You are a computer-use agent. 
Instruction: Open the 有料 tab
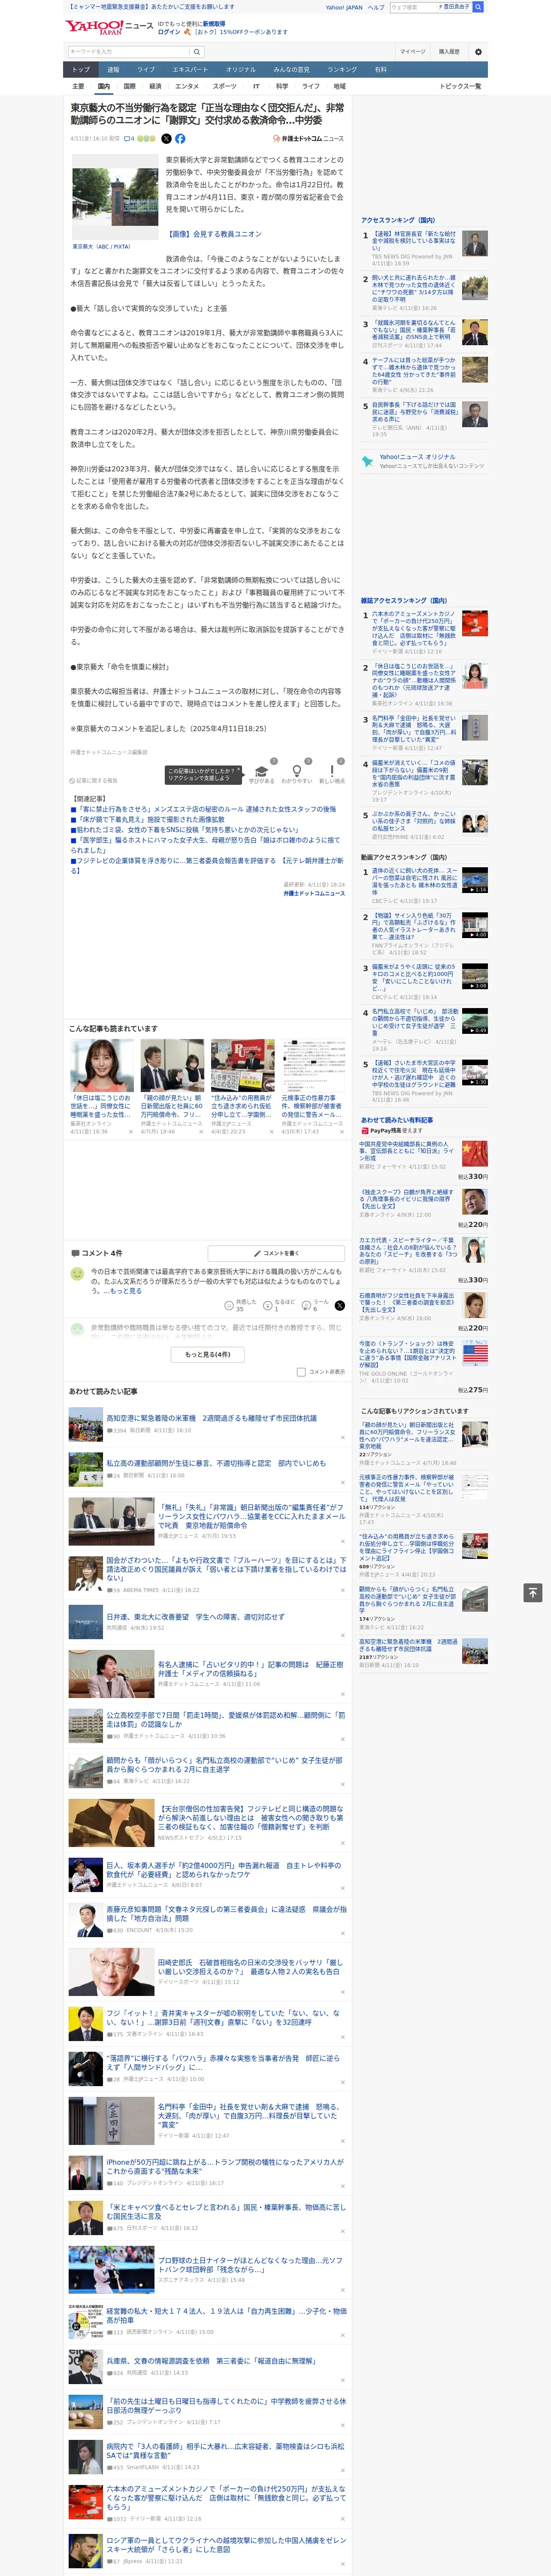[381, 70]
